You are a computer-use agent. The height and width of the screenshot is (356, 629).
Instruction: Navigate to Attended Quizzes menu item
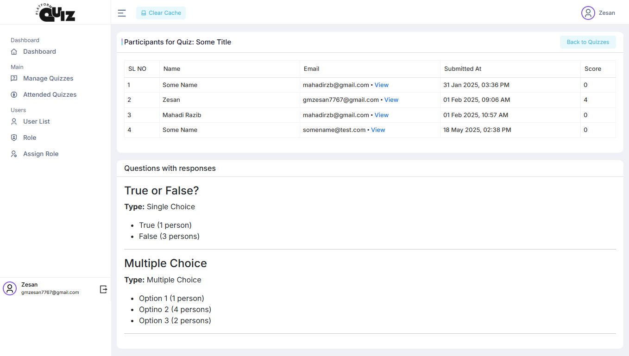(50, 94)
